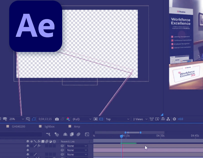Toggle pixel aspect ratio correction icon

tap(151, 119)
